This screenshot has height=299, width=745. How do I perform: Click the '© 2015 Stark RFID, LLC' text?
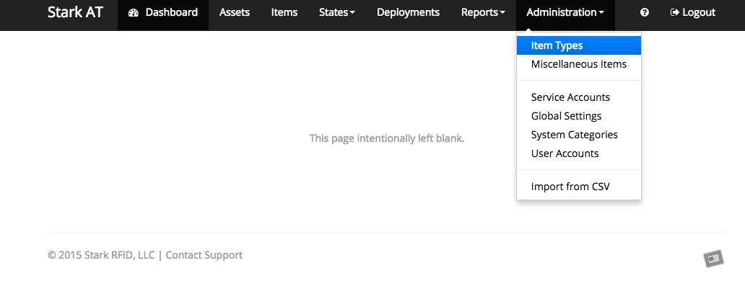click(101, 255)
